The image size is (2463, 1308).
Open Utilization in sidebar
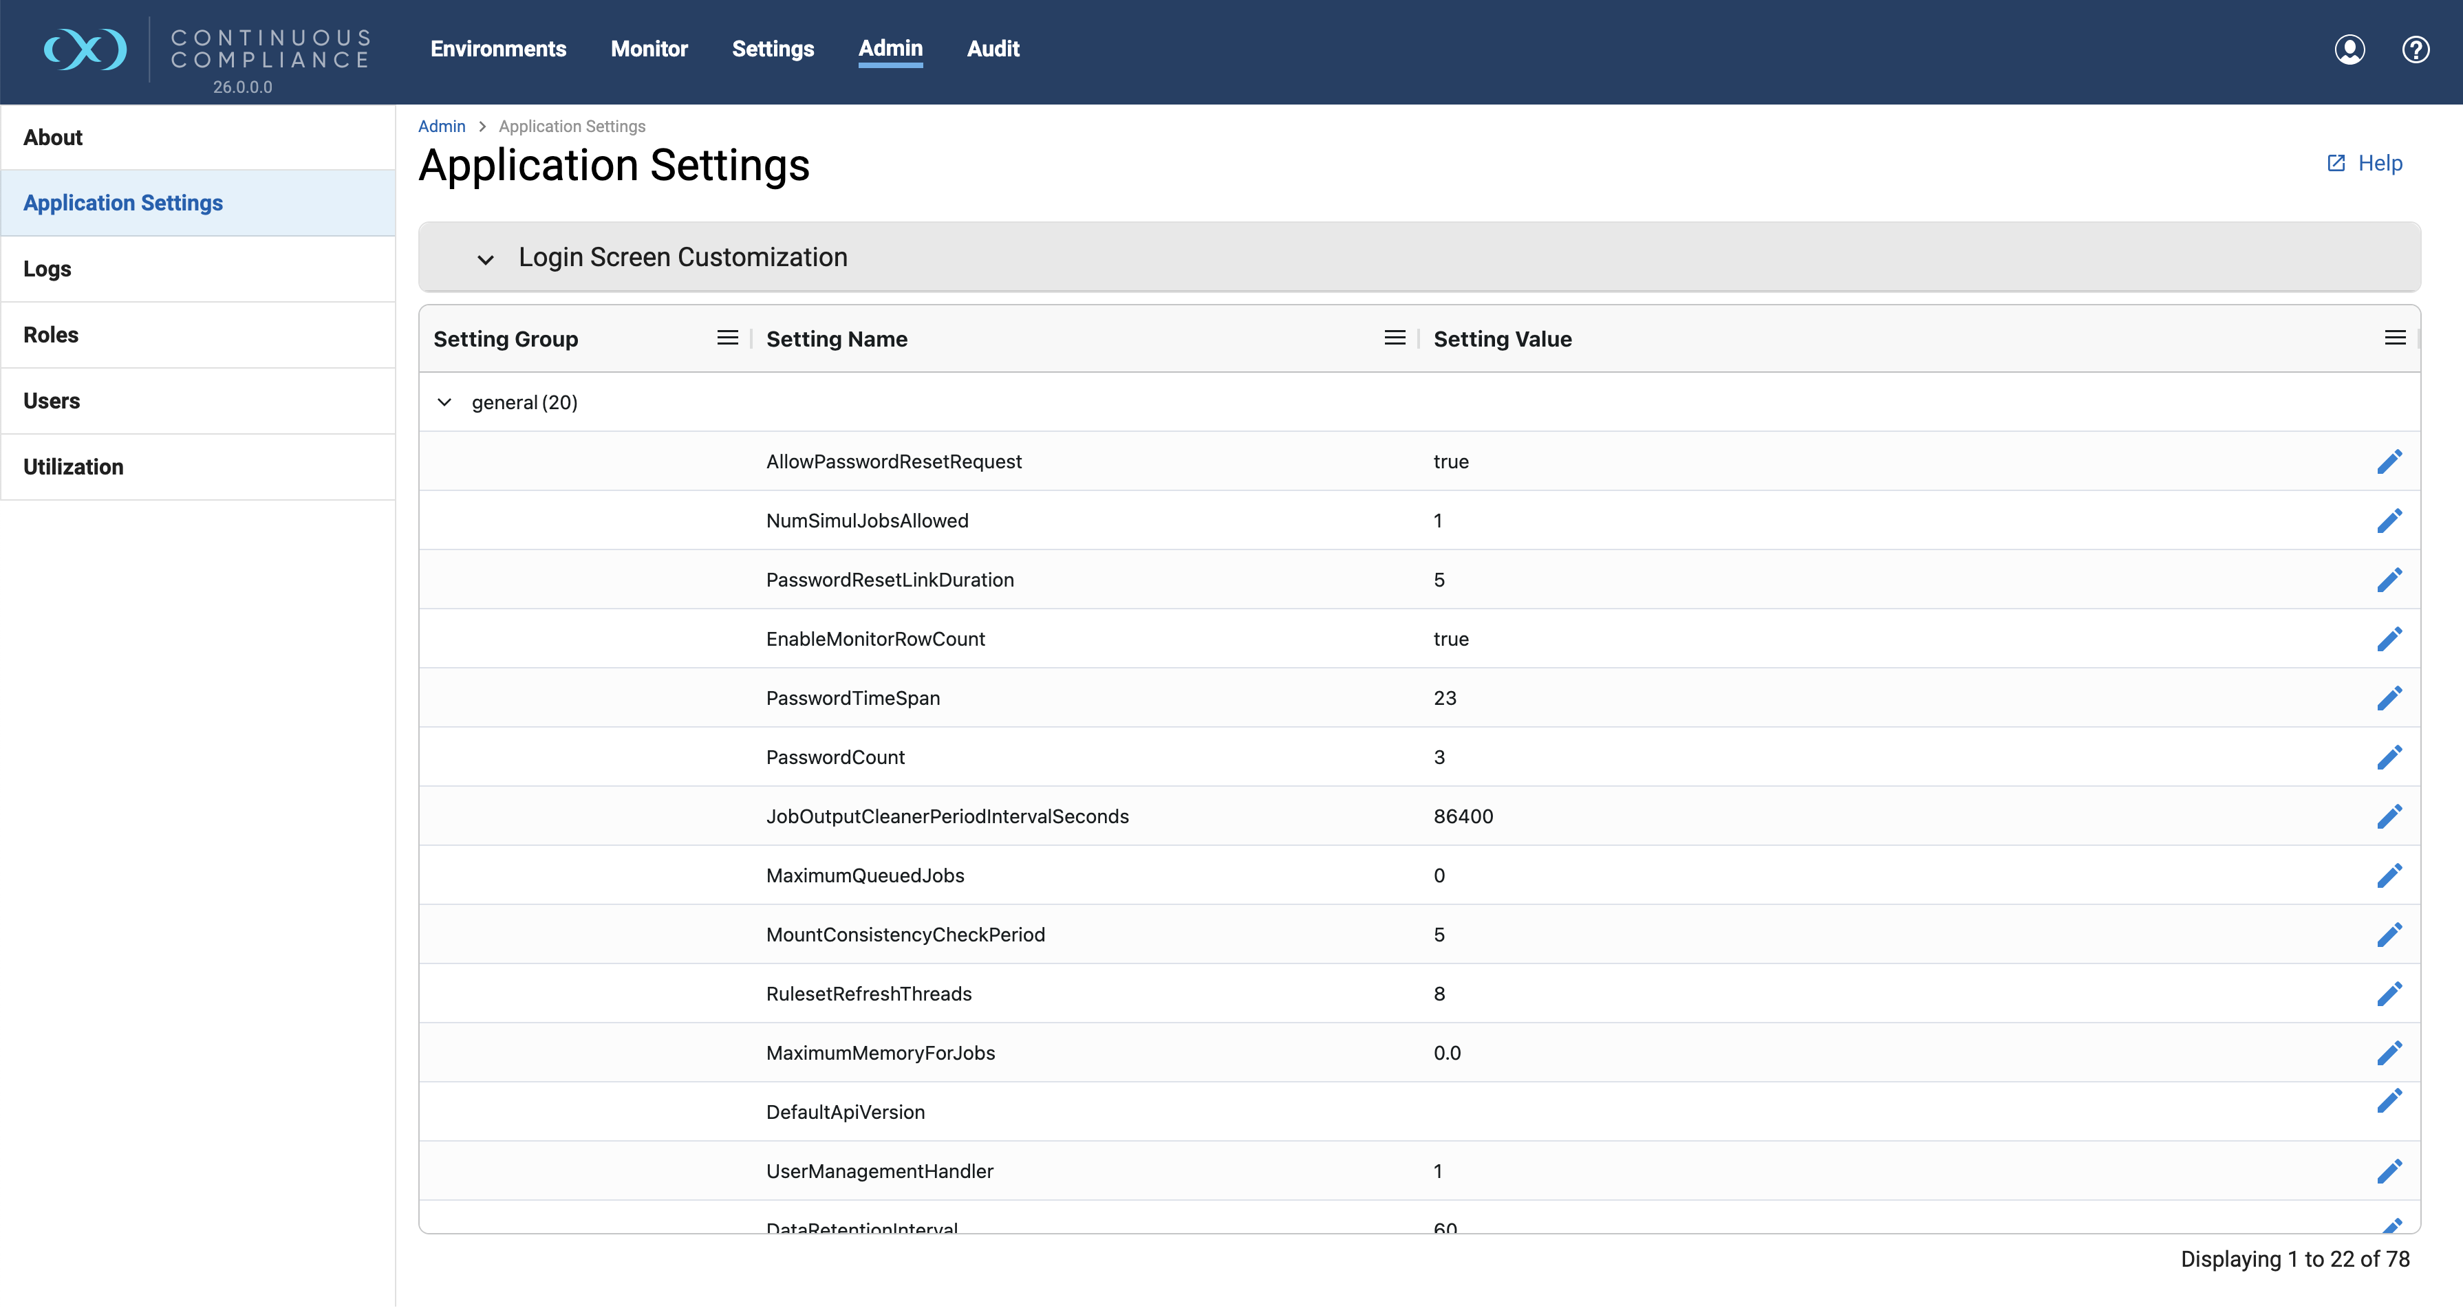pyautogui.click(x=198, y=467)
